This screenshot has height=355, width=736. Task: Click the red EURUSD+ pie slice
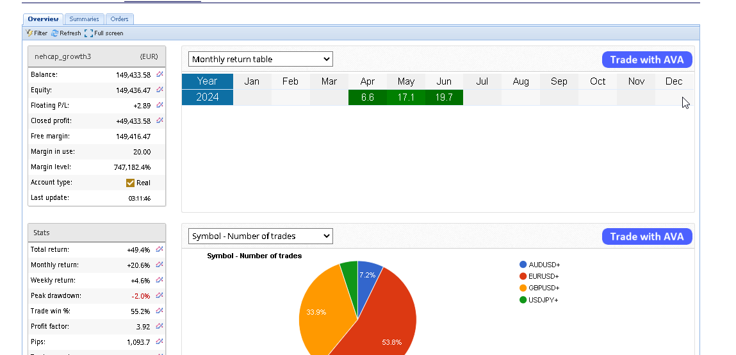tap(384, 320)
